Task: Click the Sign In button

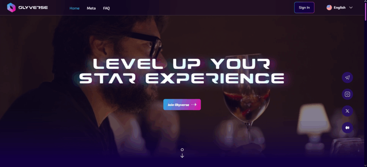Action: [x=304, y=7]
